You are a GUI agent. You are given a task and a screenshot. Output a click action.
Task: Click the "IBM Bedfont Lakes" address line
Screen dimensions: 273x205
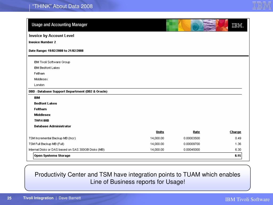(x=47, y=68)
